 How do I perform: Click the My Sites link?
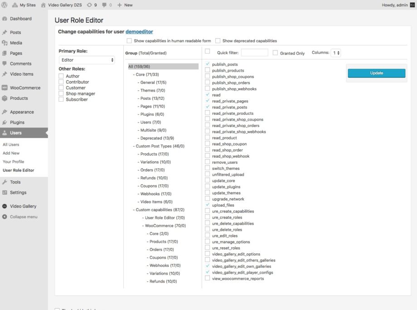28,5
